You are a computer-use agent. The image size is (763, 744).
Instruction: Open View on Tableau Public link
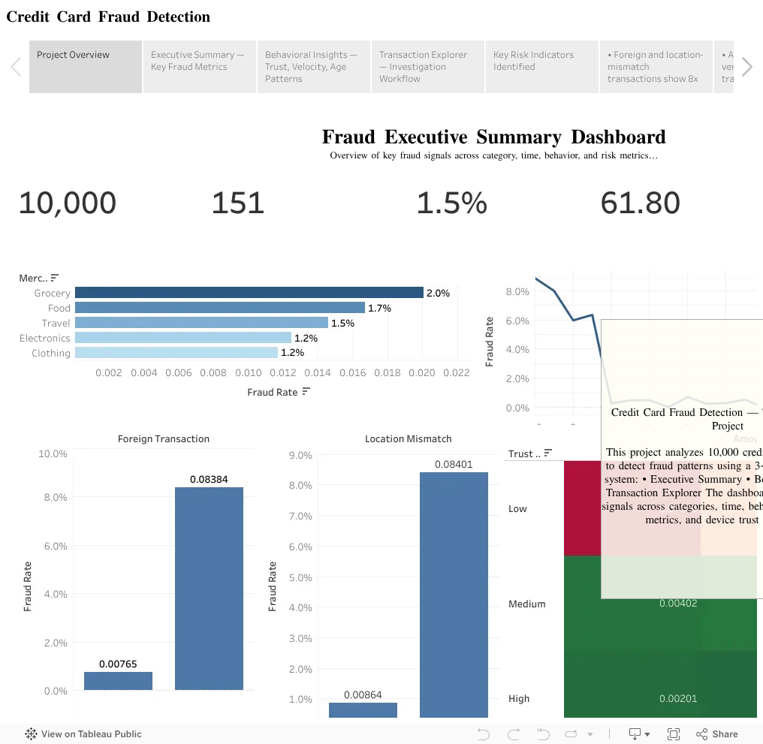pos(83,733)
